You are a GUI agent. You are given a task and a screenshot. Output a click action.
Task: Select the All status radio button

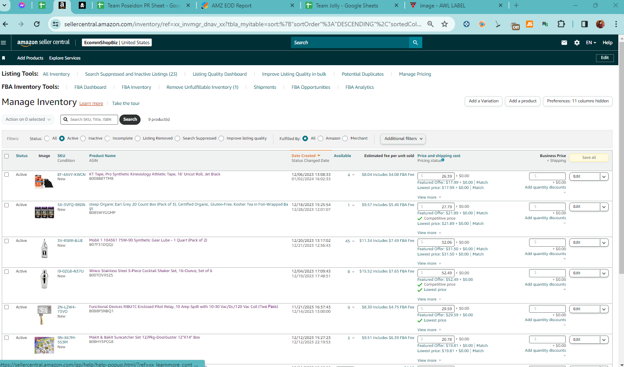(47, 139)
